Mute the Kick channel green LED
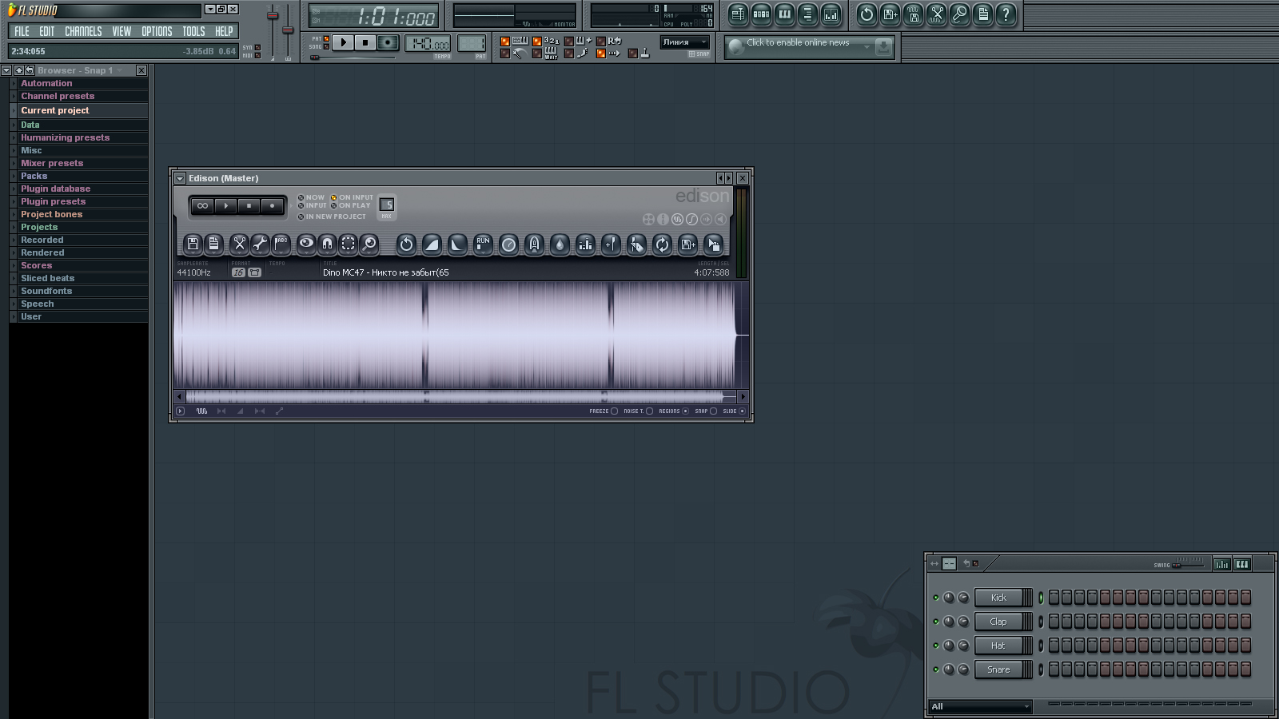 click(936, 598)
